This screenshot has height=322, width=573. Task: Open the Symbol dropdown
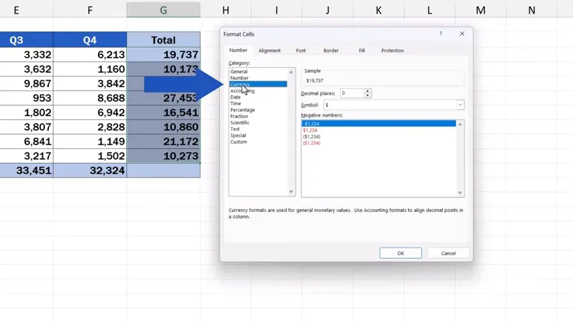pyautogui.click(x=460, y=105)
